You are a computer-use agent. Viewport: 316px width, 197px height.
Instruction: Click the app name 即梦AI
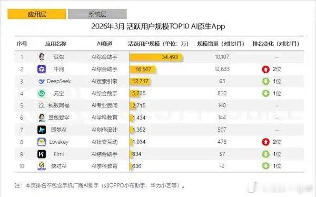tap(58, 130)
